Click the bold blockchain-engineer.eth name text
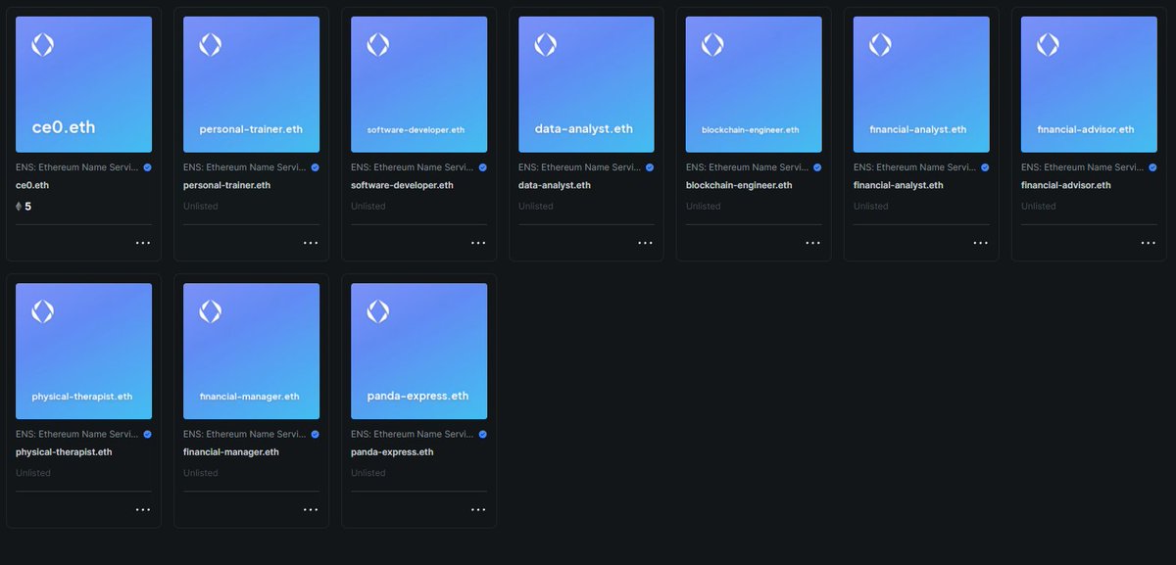Image resolution: width=1176 pixels, height=565 pixels. (x=739, y=185)
